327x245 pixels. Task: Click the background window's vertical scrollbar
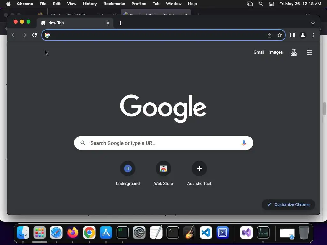(x=325, y=108)
